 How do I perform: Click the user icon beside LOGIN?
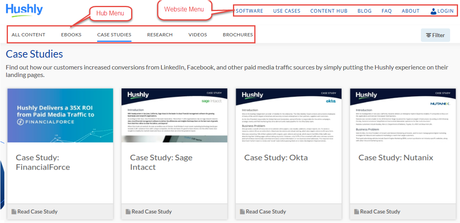433,11
